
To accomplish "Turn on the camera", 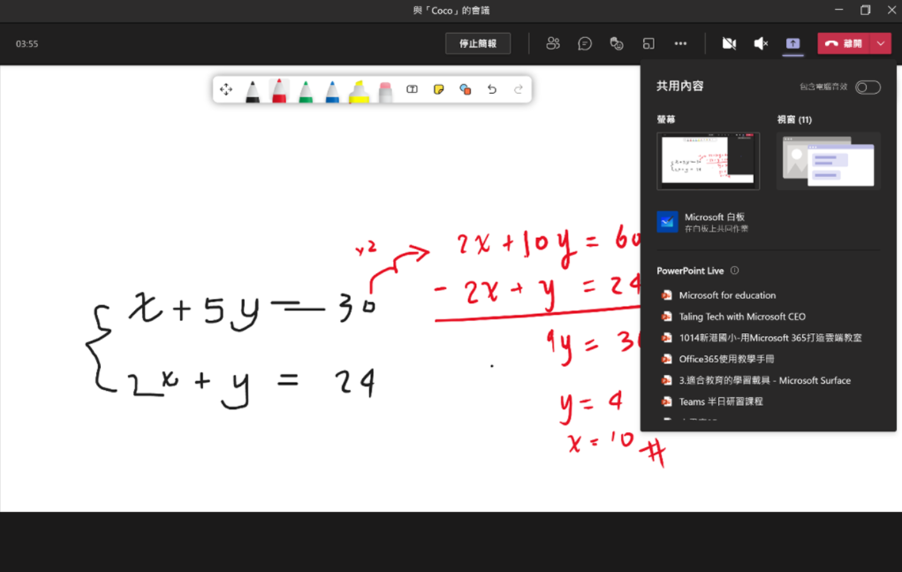I will point(729,43).
